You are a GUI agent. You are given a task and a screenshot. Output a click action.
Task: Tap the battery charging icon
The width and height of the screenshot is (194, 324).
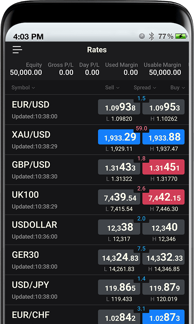point(181,37)
